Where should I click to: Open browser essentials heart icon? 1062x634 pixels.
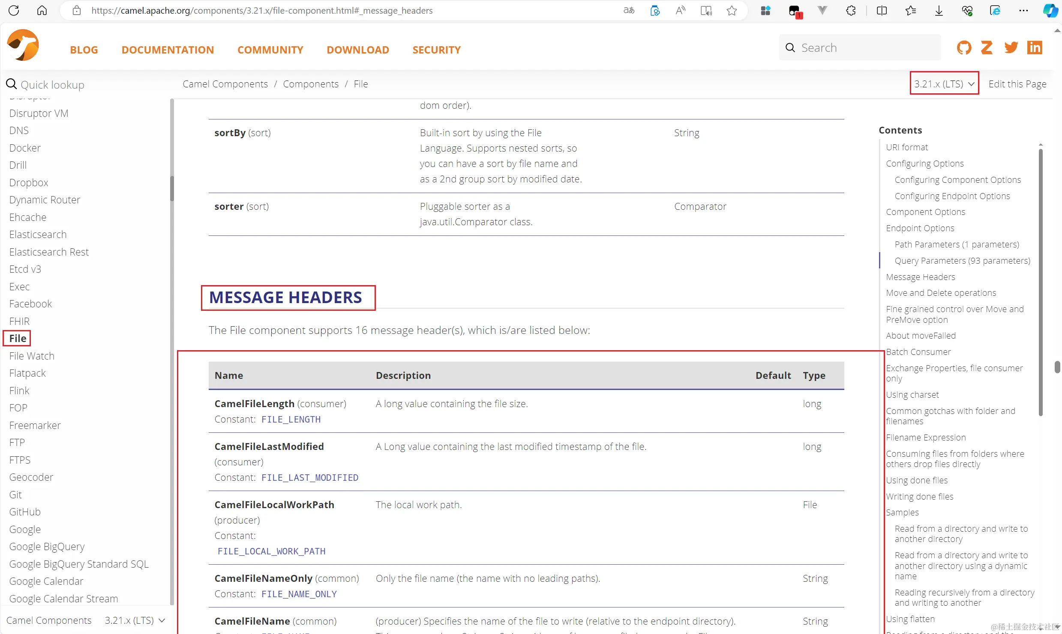pyautogui.click(x=967, y=10)
